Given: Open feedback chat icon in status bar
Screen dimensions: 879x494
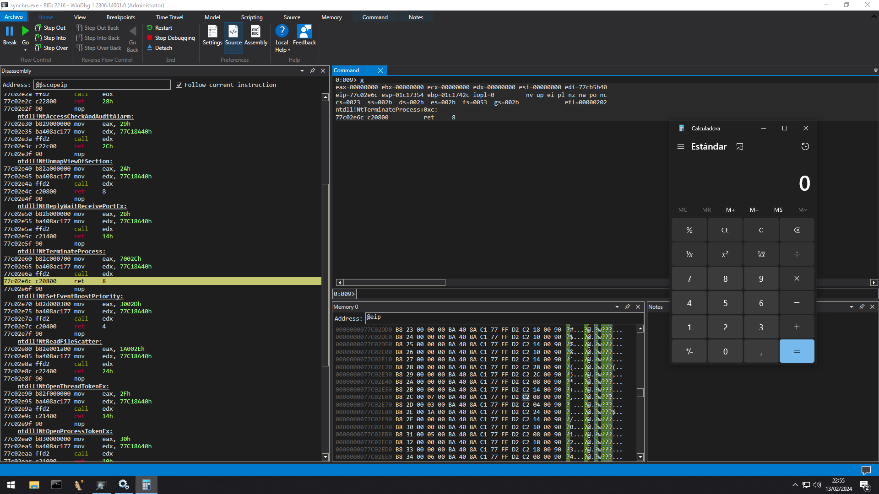Looking at the screenshot, I should tap(866, 470).
